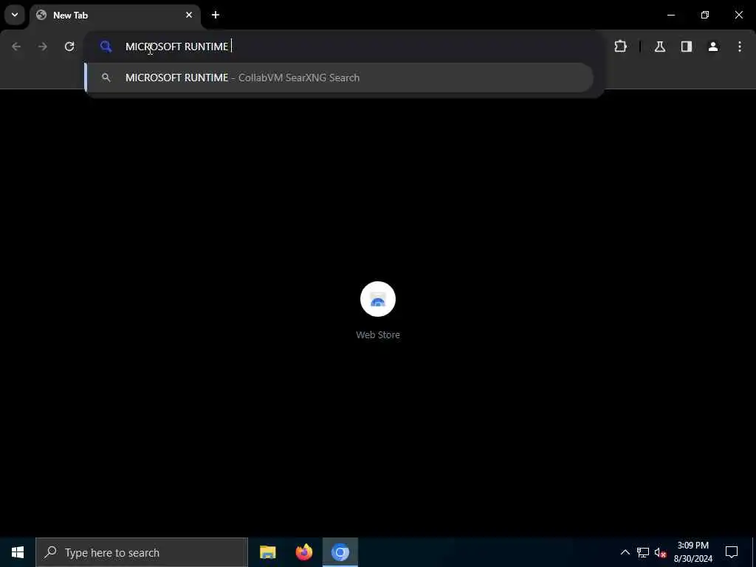756x567 pixels.
Task: Open the Web Store shortcut
Action: pyautogui.click(x=378, y=299)
